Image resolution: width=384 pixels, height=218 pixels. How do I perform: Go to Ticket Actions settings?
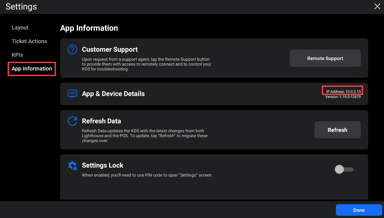(x=29, y=41)
